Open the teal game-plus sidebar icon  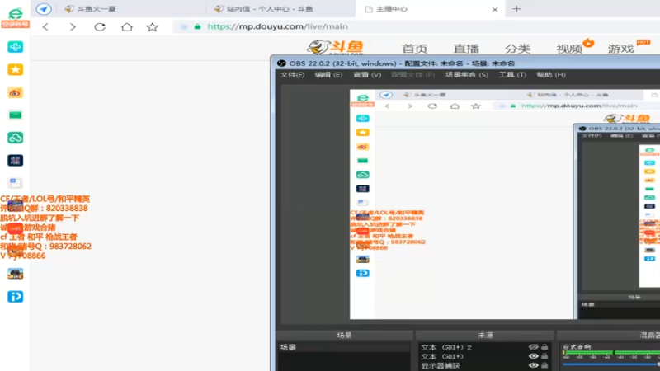(x=15, y=47)
